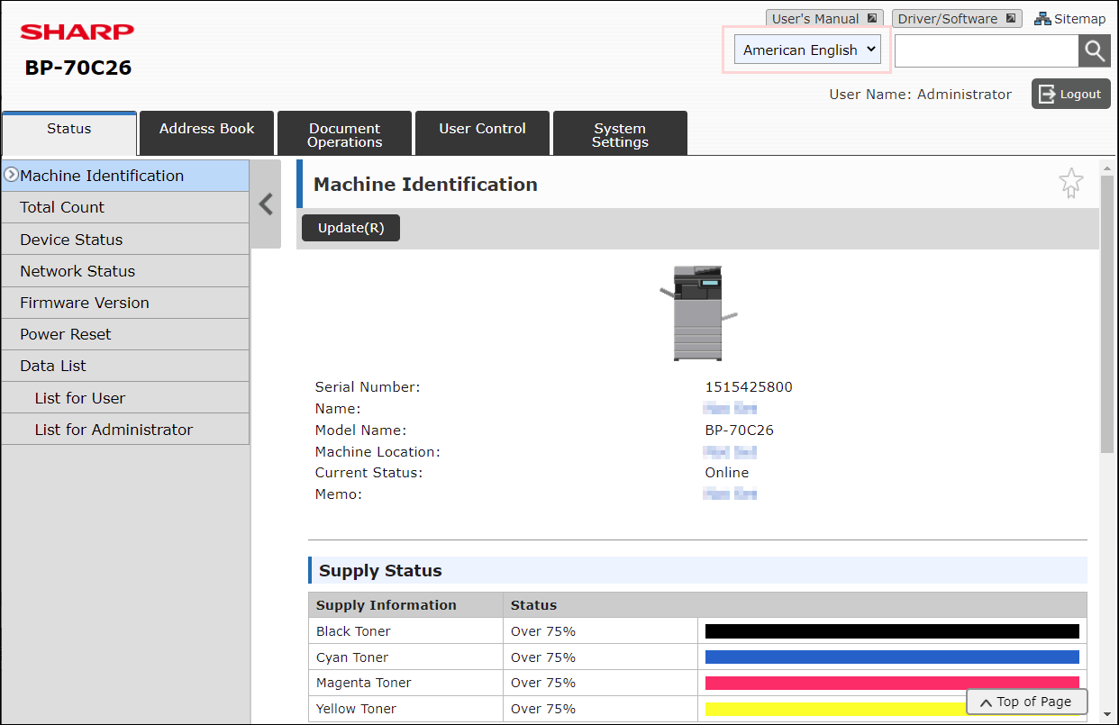This screenshot has height=725, width=1119.
Task: Click the Magenta Toner level bar
Action: 892,683
